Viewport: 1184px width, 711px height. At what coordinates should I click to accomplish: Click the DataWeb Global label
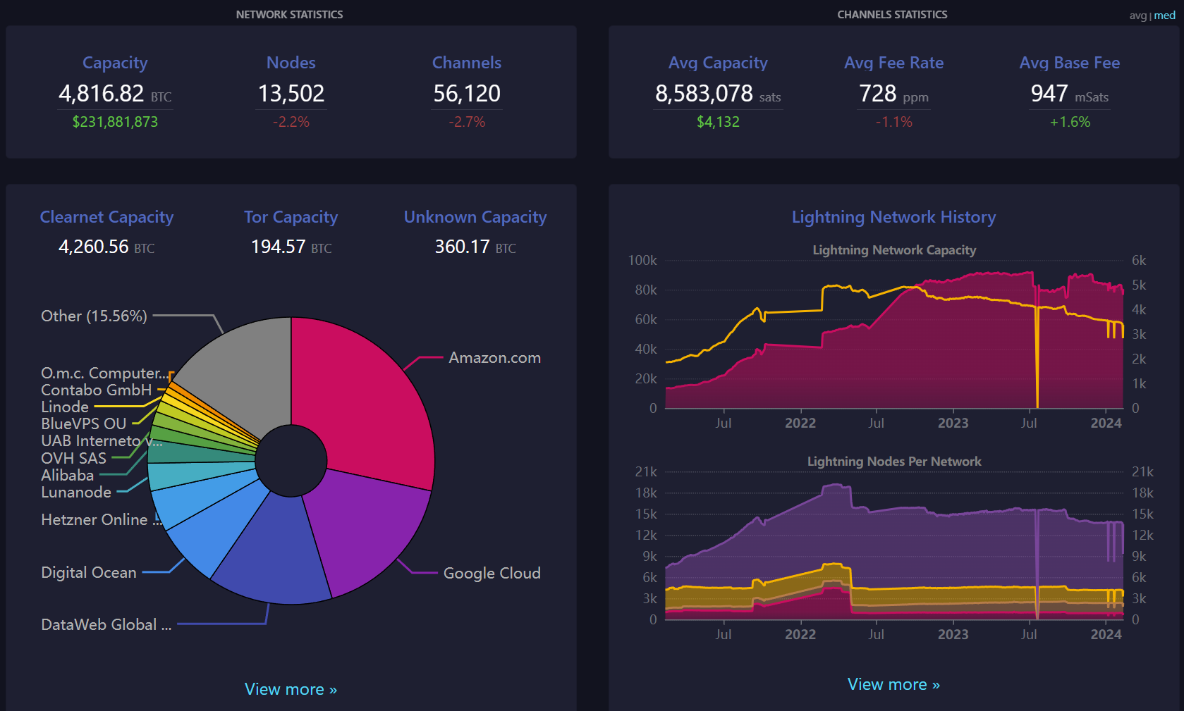click(x=106, y=624)
